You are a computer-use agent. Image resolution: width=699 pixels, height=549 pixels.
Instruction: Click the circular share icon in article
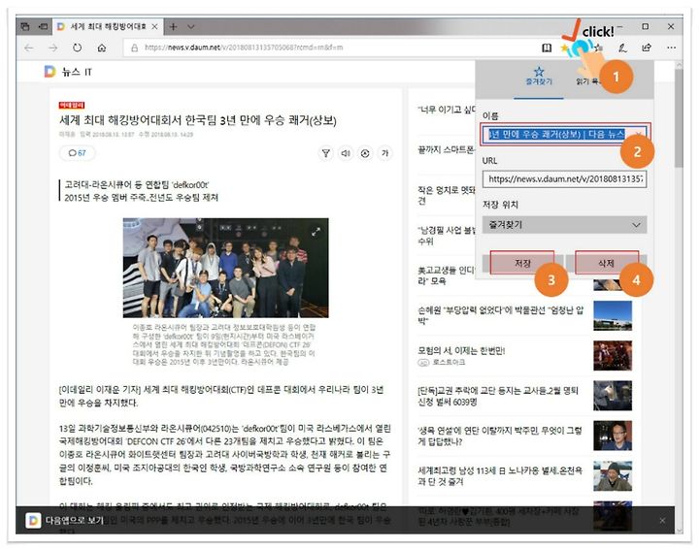pos(365,153)
